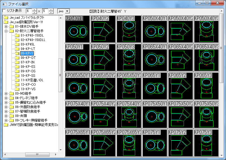Expand the 01-排水DV継手 tree node
This screenshot has width=226, height=160.
point(6,26)
